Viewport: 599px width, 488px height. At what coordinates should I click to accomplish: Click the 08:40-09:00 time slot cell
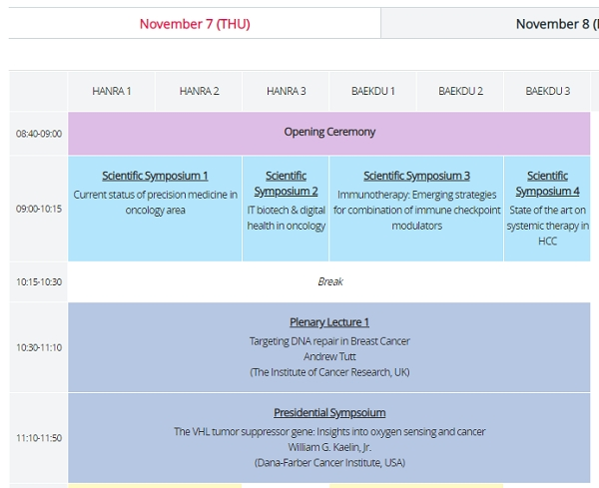38,134
